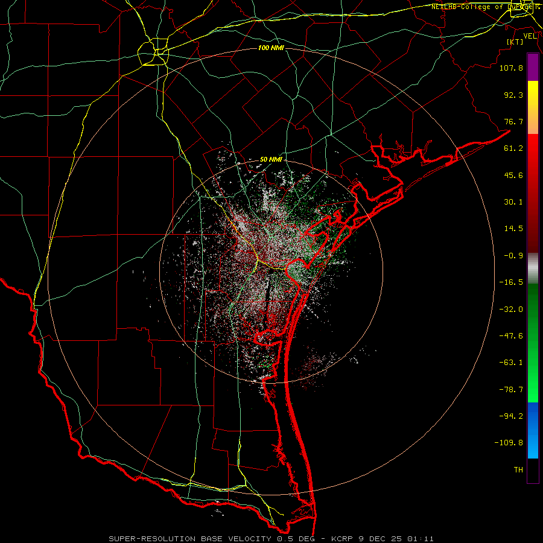Screen dimensions: 543x543
Task: Click the [KT] units label
Action: 515,42
